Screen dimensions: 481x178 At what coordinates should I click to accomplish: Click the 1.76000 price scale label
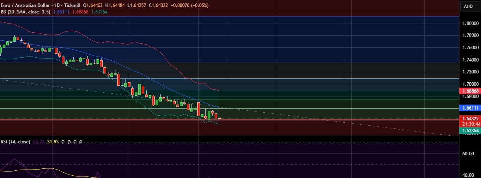(x=470, y=48)
